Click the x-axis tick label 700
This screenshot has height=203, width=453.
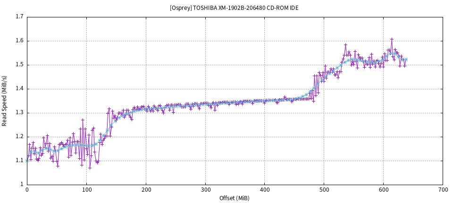pyautogui.click(x=443, y=189)
